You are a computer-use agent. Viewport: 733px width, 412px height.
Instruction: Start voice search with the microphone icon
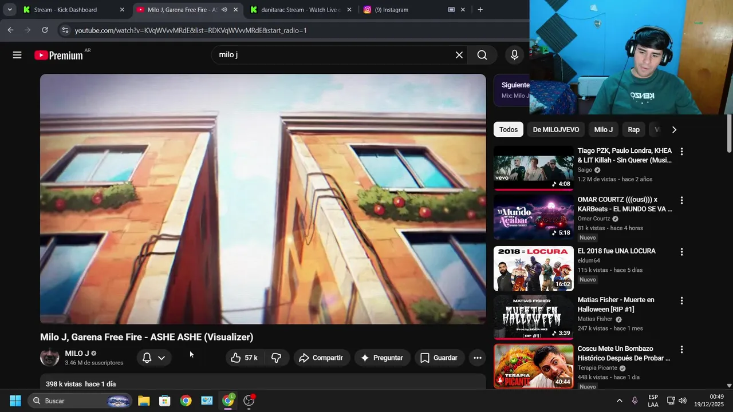pos(514,55)
